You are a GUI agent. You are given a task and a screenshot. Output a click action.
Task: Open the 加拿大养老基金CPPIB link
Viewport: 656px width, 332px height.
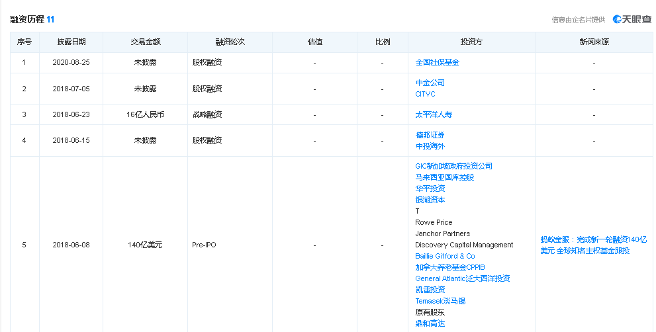pyautogui.click(x=449, y=267)
